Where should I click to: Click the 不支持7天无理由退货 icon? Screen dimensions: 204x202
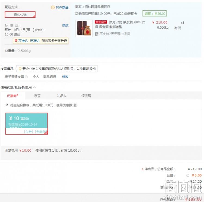point(96,34)
